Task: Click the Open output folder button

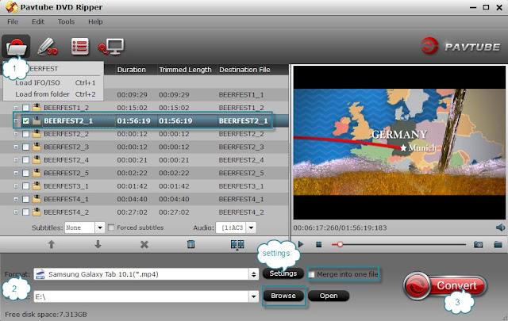Action: point(329,296)
